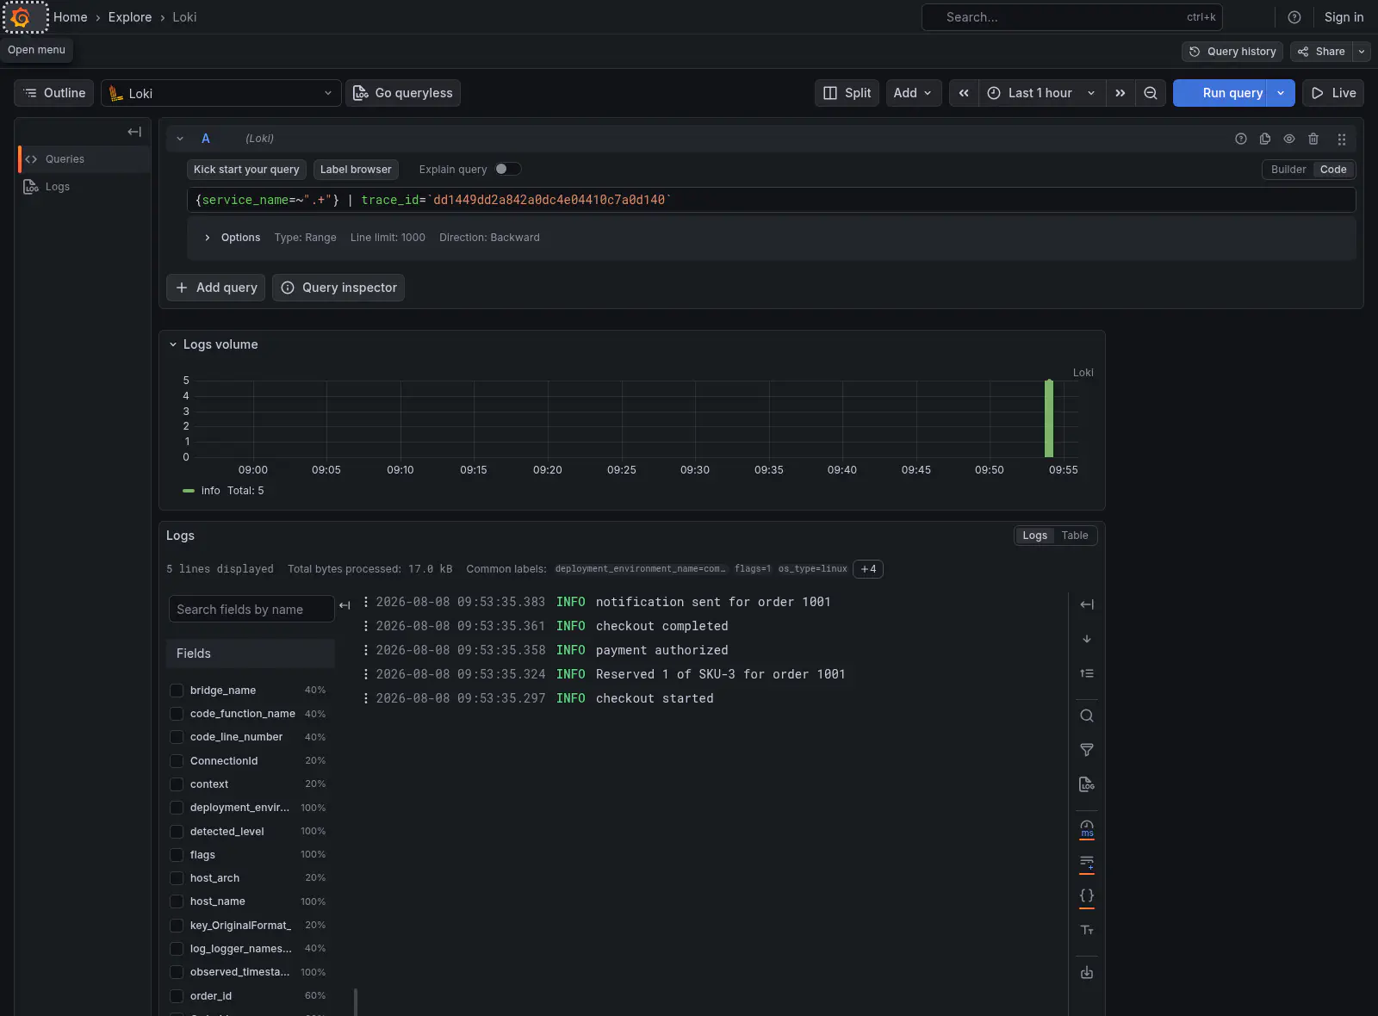Open the help question-mark icon in header
Image resolution: width=1378 pixels, height=1016 pixels.
(1294, 17)
